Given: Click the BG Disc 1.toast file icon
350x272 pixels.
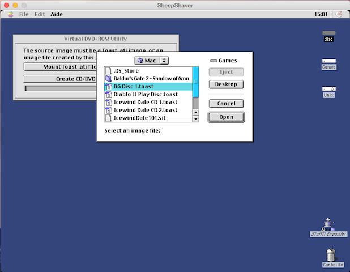Looking at the screenshot, I should pyautogui.click(x=109, y=87).
